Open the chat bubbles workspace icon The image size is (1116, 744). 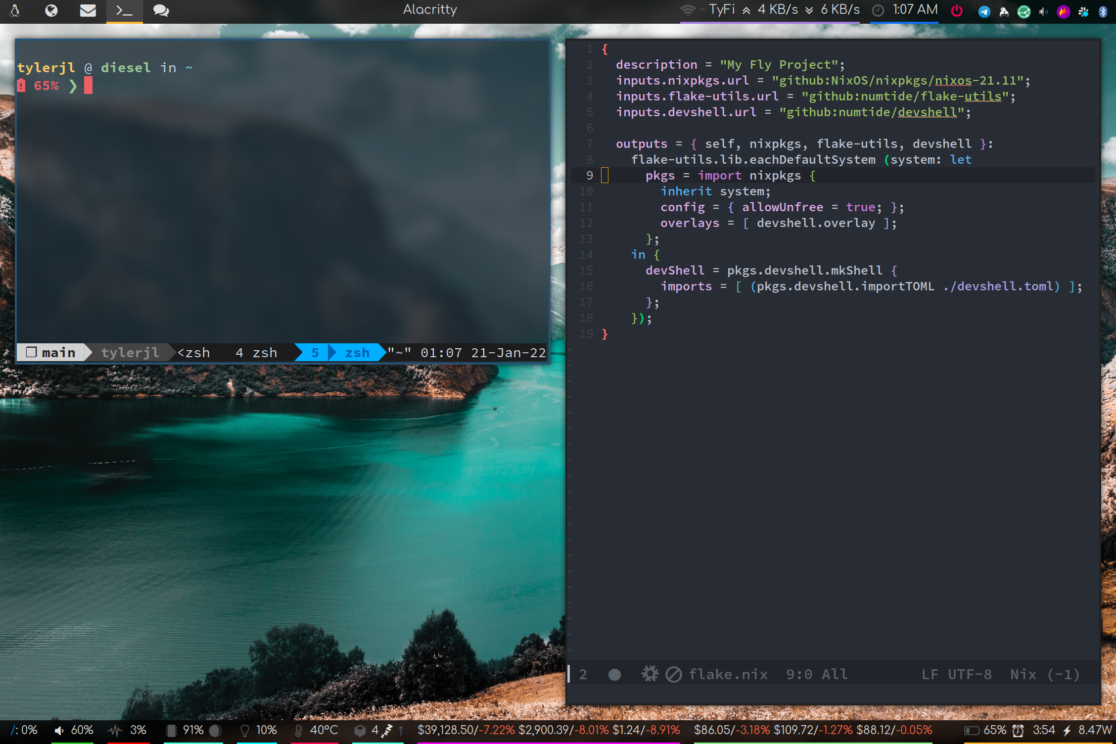click(161, 10)
